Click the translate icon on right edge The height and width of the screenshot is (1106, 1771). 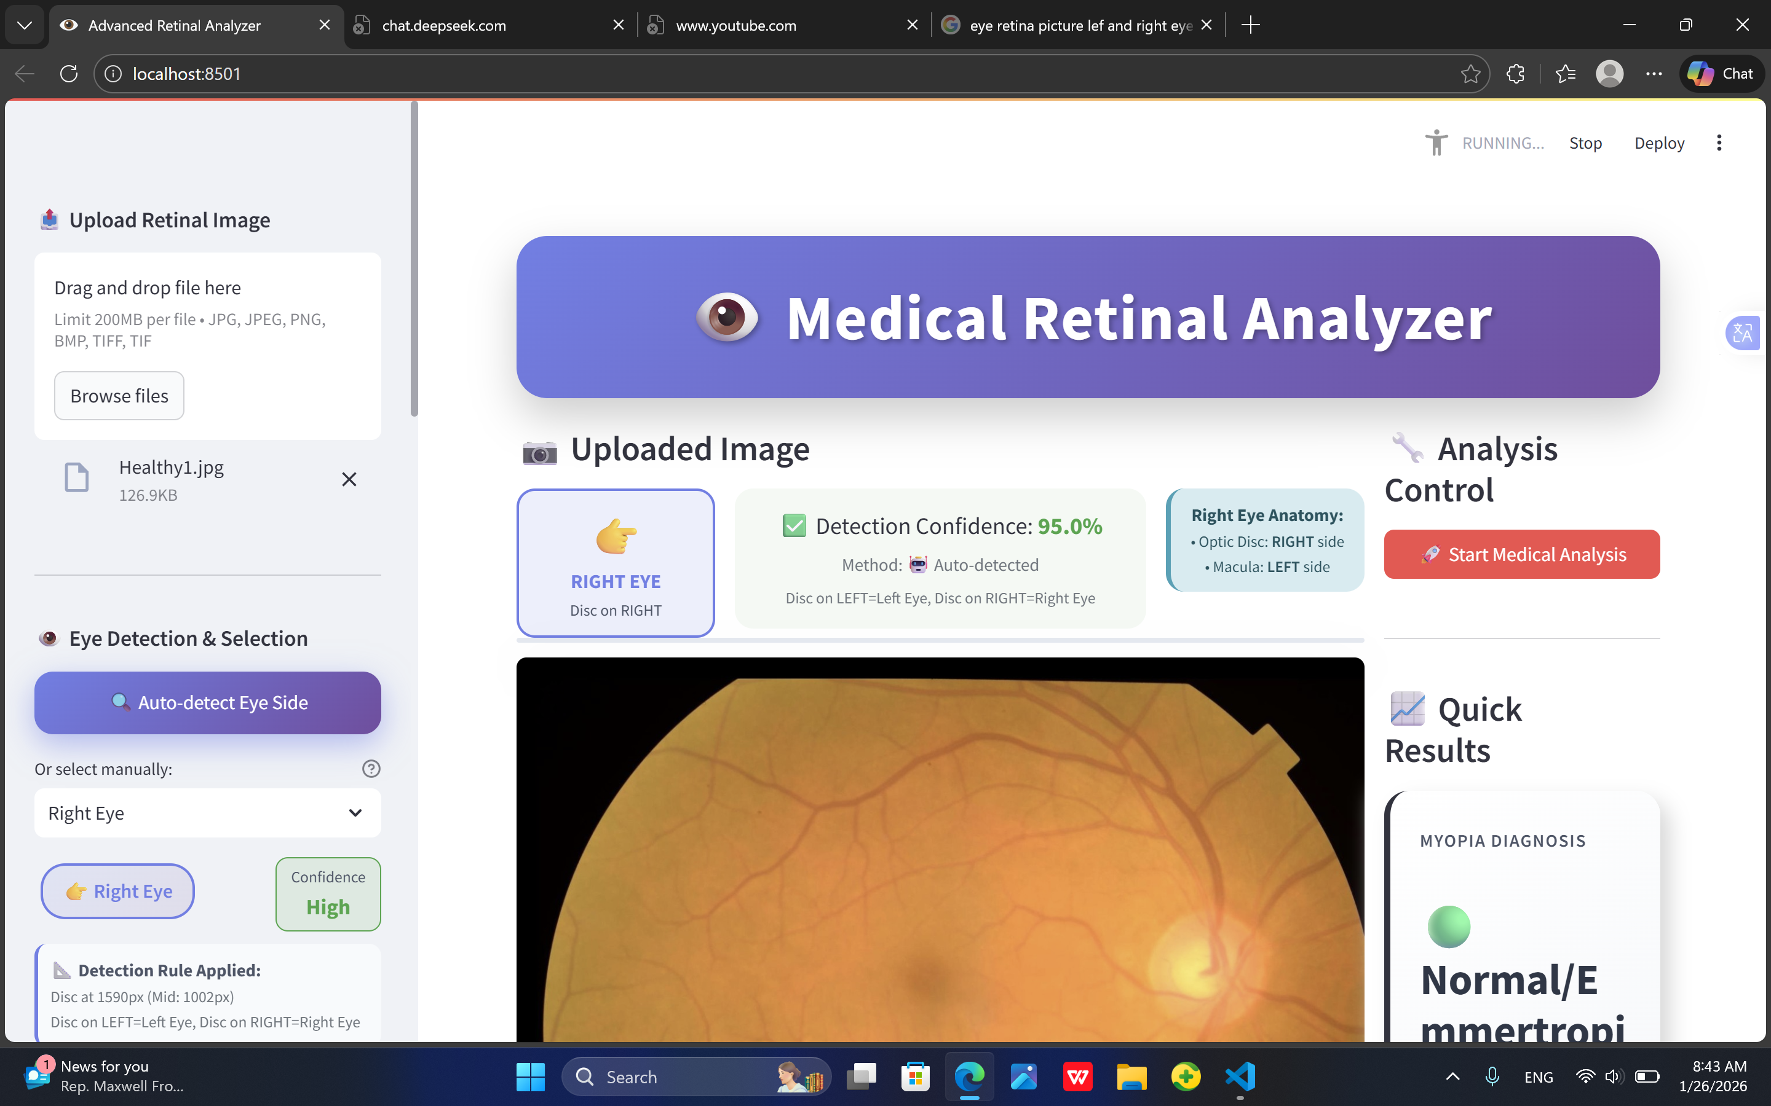point(1743,334)
